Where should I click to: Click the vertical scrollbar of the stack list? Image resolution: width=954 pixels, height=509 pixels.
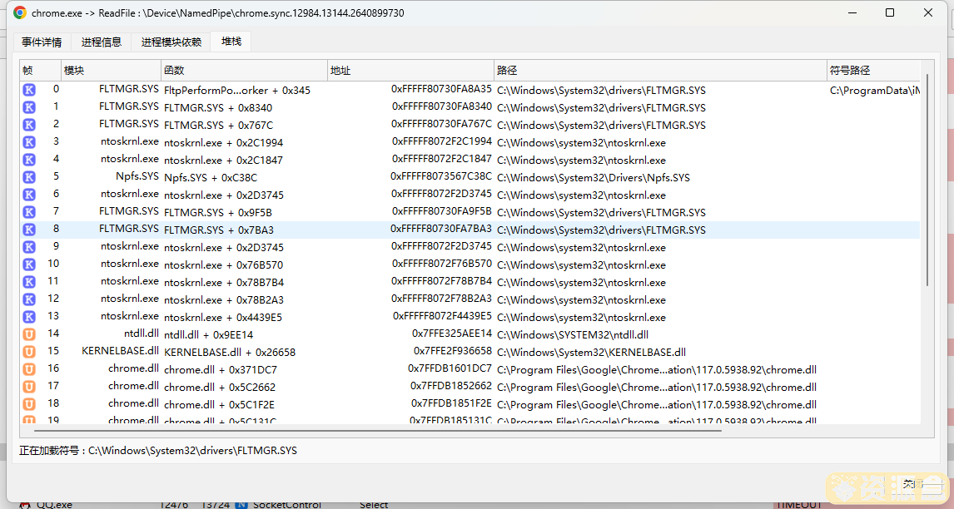pos(927,180)
